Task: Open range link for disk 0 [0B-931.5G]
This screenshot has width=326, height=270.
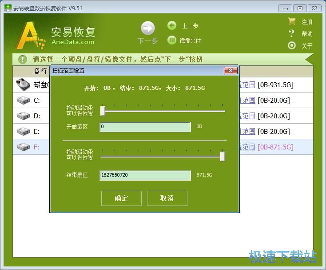Action: 247,85
